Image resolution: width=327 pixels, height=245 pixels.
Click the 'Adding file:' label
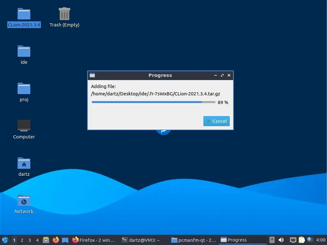[103, 86]
